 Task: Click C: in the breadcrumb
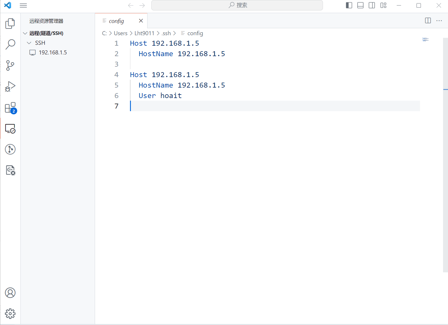104,33
